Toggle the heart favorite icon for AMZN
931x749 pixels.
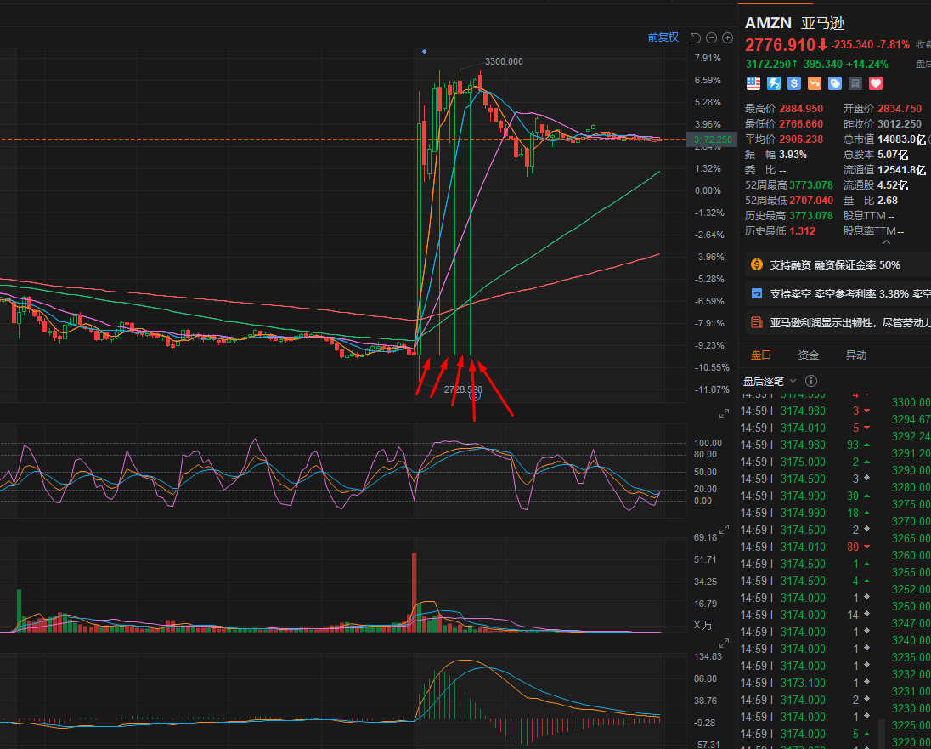(875, 82)
